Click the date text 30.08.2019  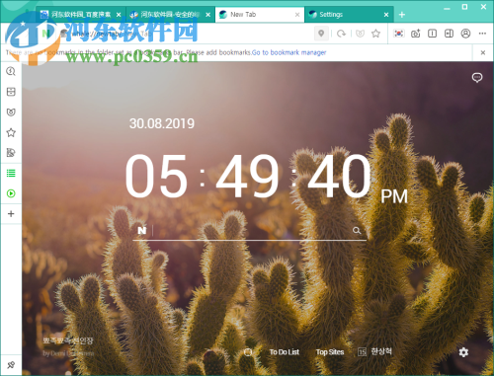coord(162,124)
